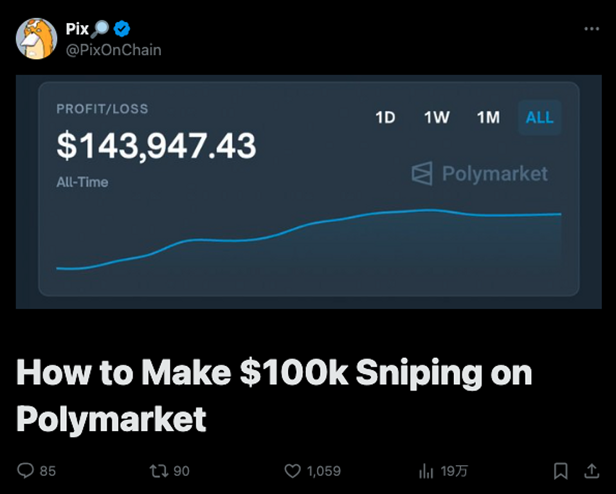Switch chart to 1M range
This screenshot has height=494, width=616.
click(488, 118)
